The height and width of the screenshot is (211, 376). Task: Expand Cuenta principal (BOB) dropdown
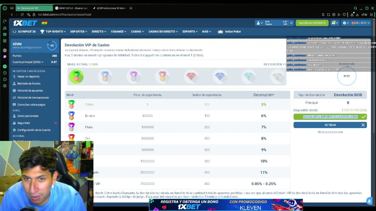28,62
